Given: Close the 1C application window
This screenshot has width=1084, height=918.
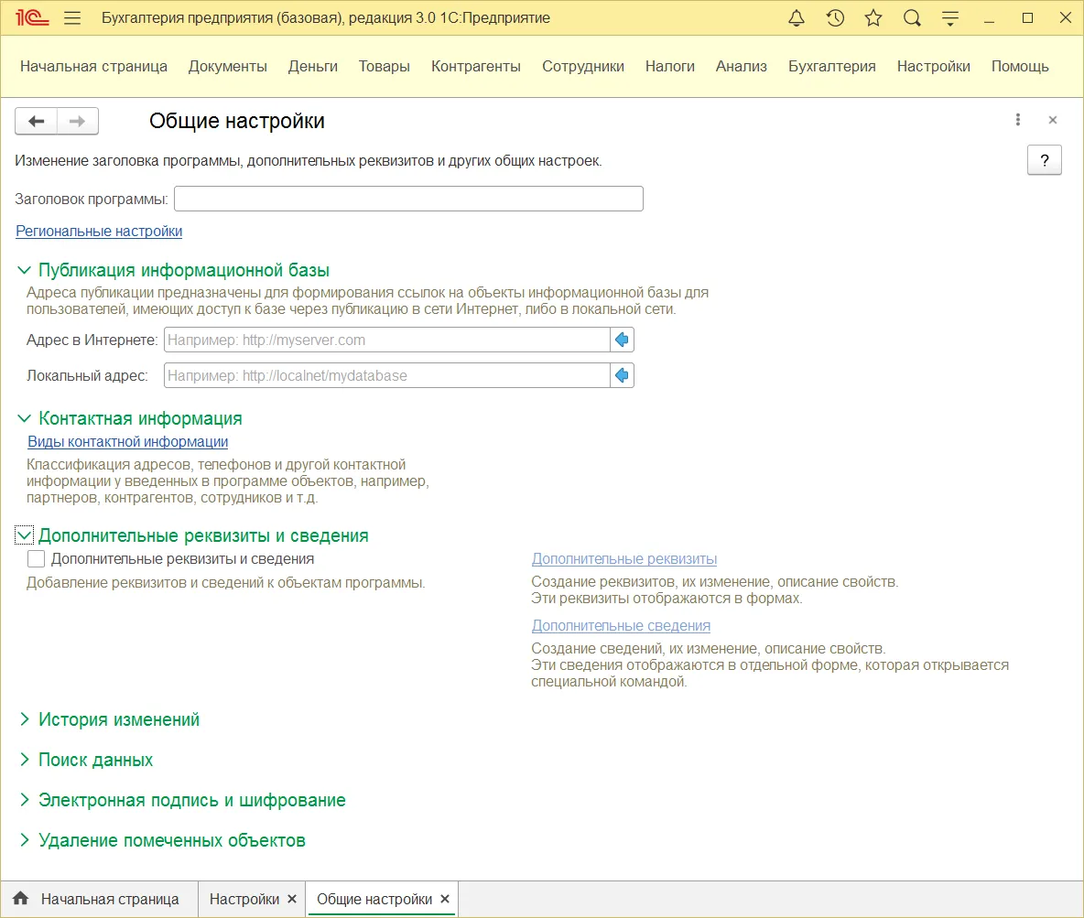Looking at the screenshot, I should pos(1066,18).
